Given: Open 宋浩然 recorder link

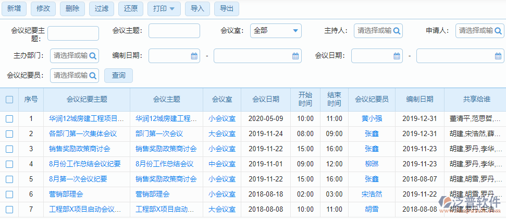Looking at the screenshot, I should click(372, 194).
